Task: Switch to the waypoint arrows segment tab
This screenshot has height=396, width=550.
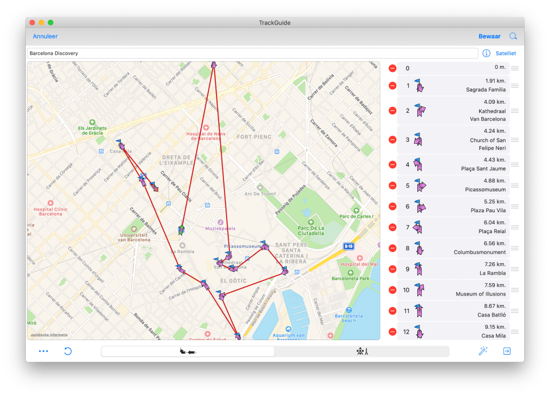Action: point(188,351)
